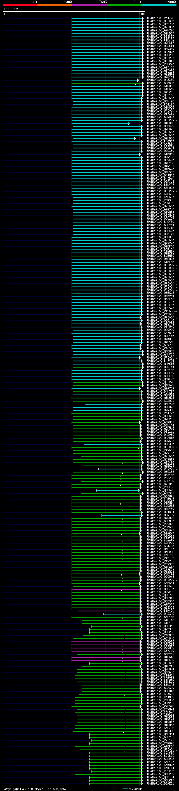The width and height of the screenshot is (179, 791).
Task: Click the UniRef100_B8N3P2 entry
Action: tap(161, 685)
